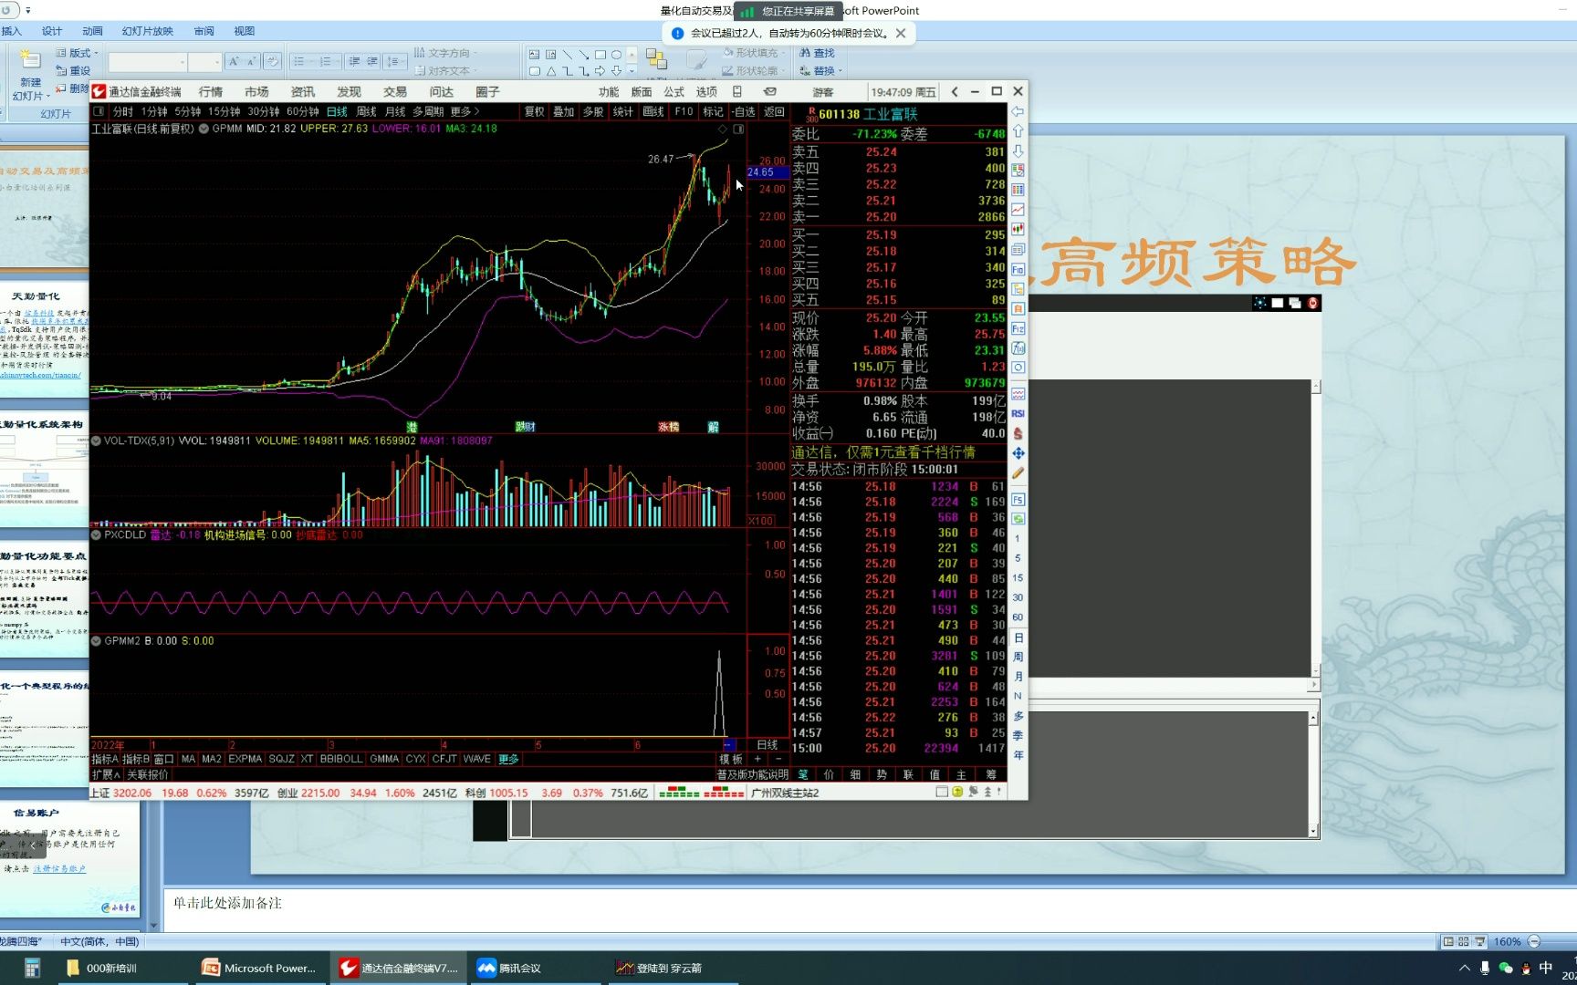
Task: Switch to yearly period 年 in sidebar
Action: [1018, 755]
